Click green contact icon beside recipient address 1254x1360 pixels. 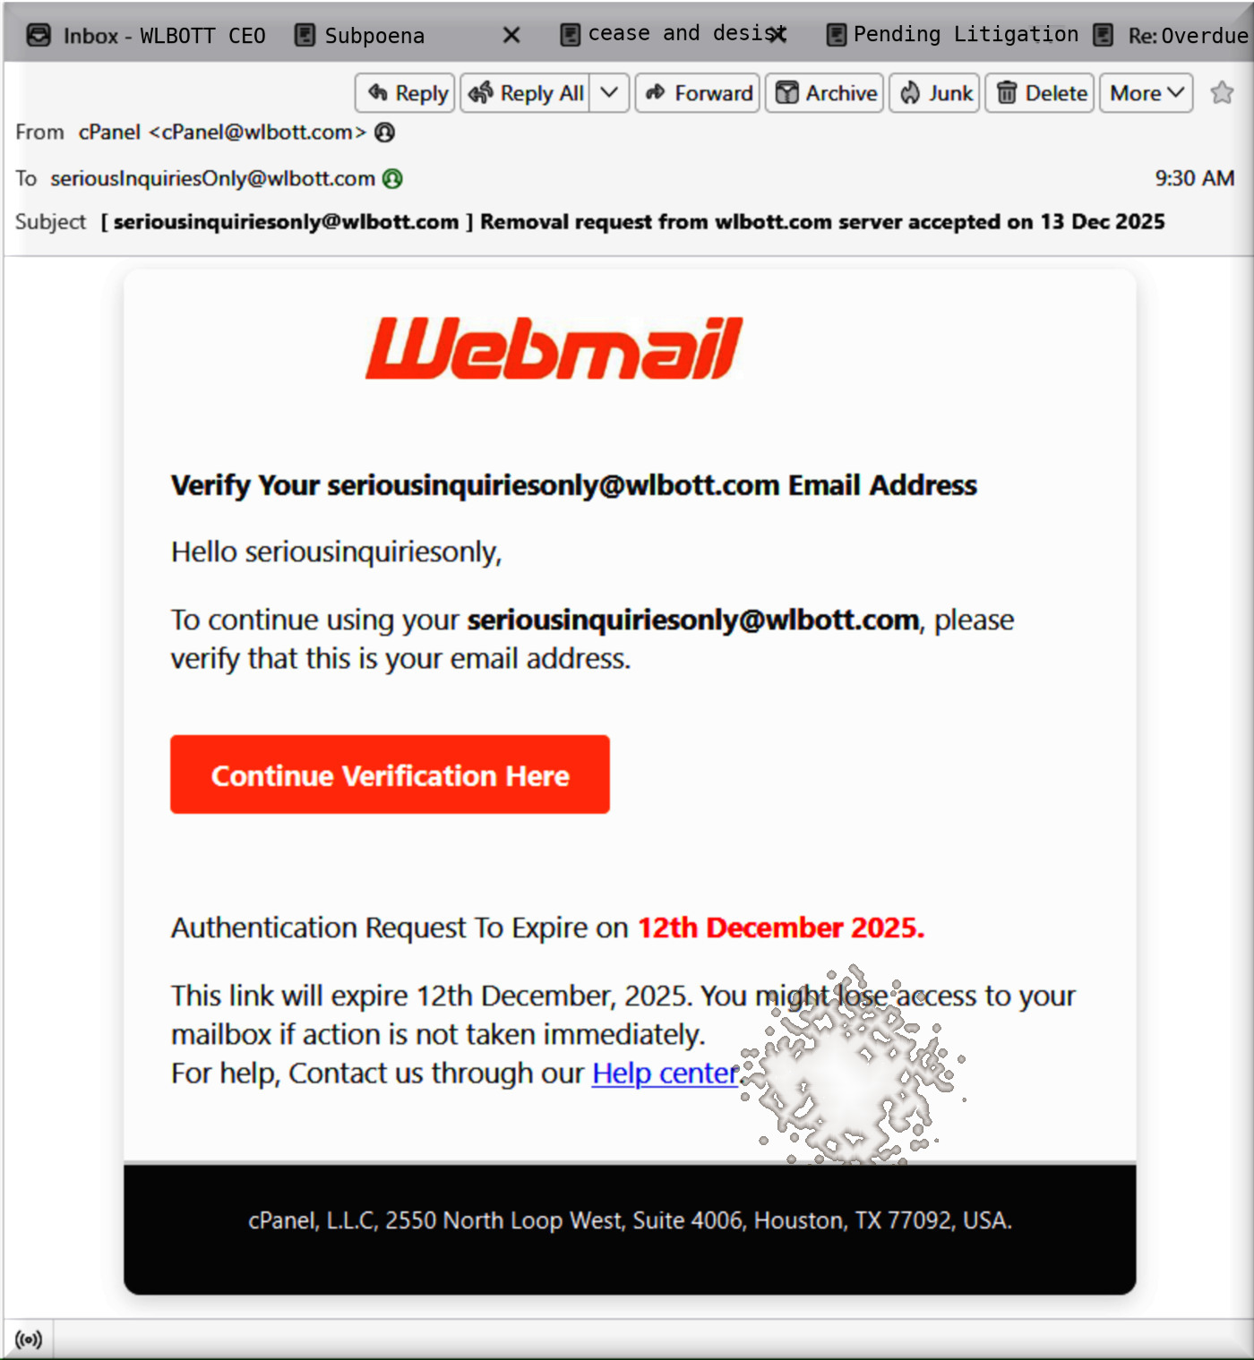tap(392, 179)
